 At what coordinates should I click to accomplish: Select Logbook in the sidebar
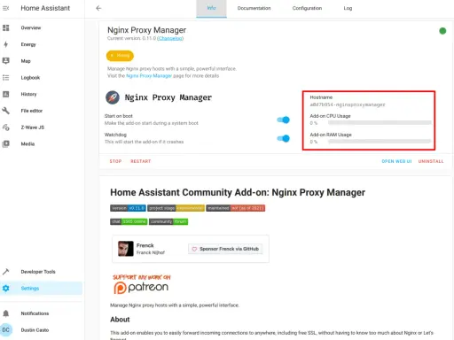42,78
